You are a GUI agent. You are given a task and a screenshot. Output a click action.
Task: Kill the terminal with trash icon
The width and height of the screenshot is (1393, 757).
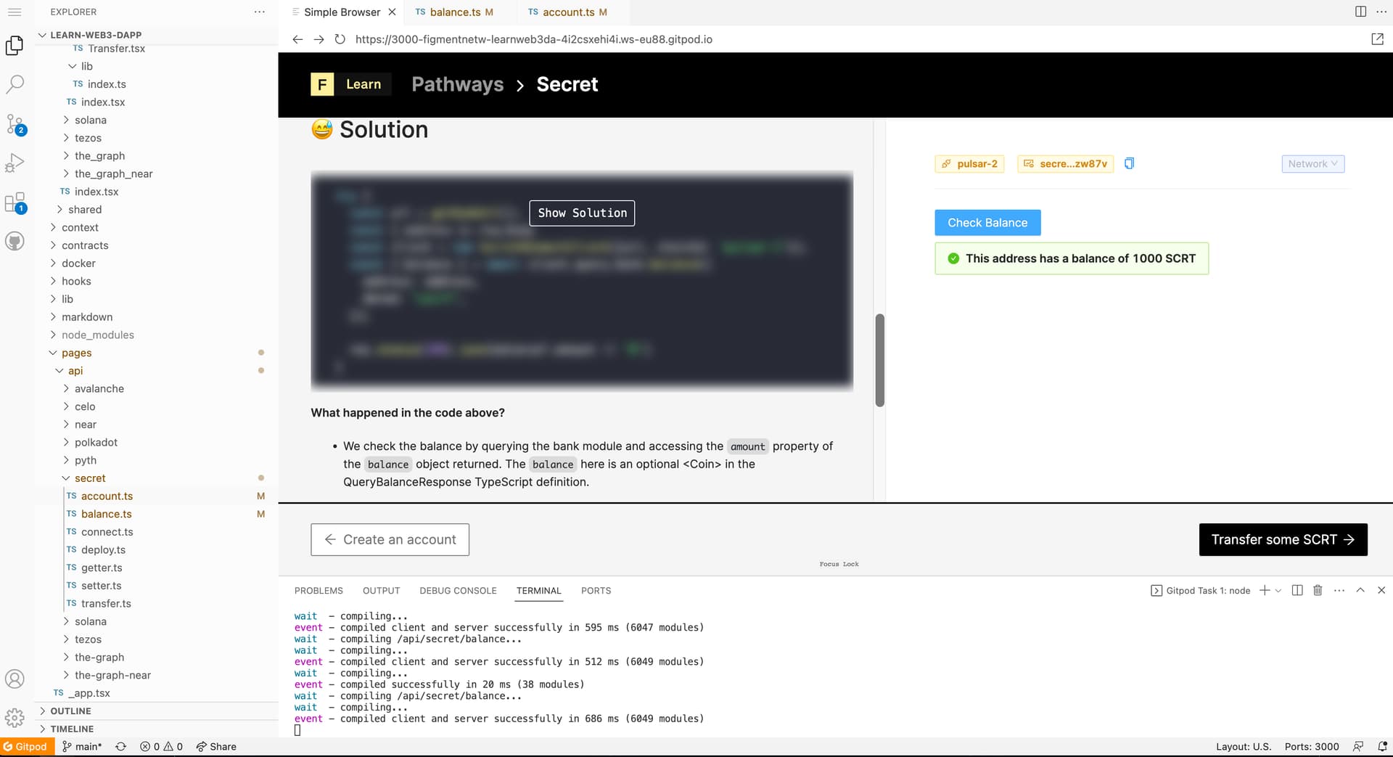pos(1318,591)
